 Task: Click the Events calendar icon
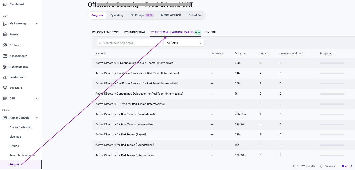pos(5,34)
